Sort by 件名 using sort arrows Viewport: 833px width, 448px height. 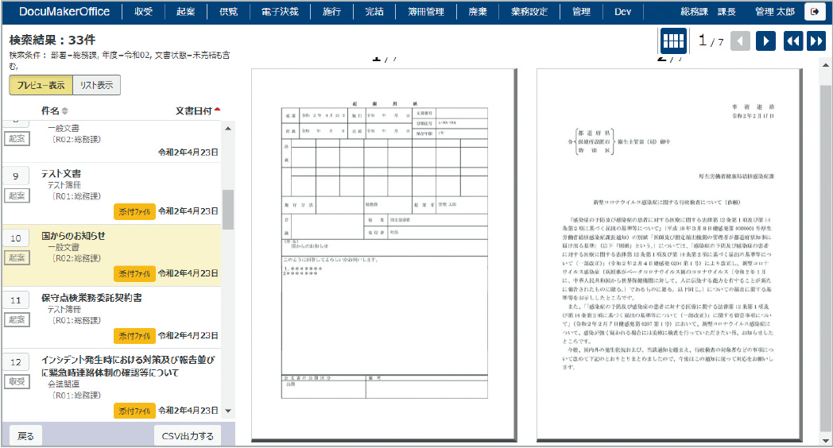[65, 111]
